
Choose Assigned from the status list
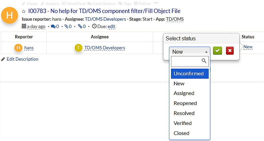184,93
